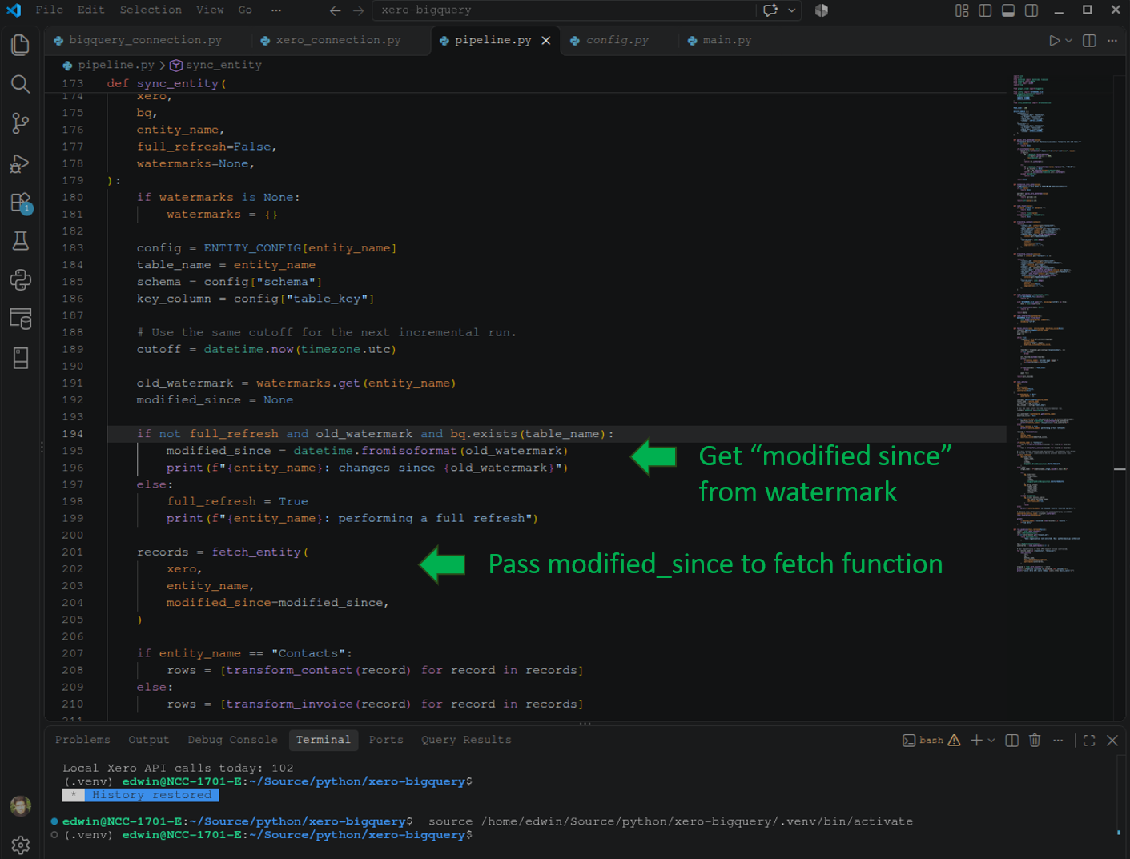1130x859 pixels.
Task: Open the Search view in the activity bar
Action: (x=21, y=84)
